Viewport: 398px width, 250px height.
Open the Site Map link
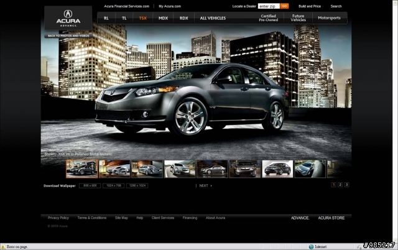(x=121, y=218)
